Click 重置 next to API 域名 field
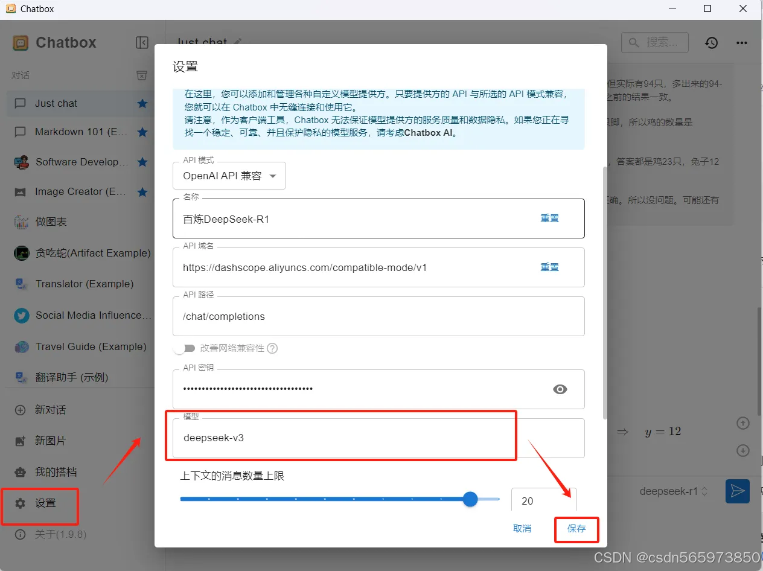The height and width of the screenshot is (571, 763). click(549, 267)
